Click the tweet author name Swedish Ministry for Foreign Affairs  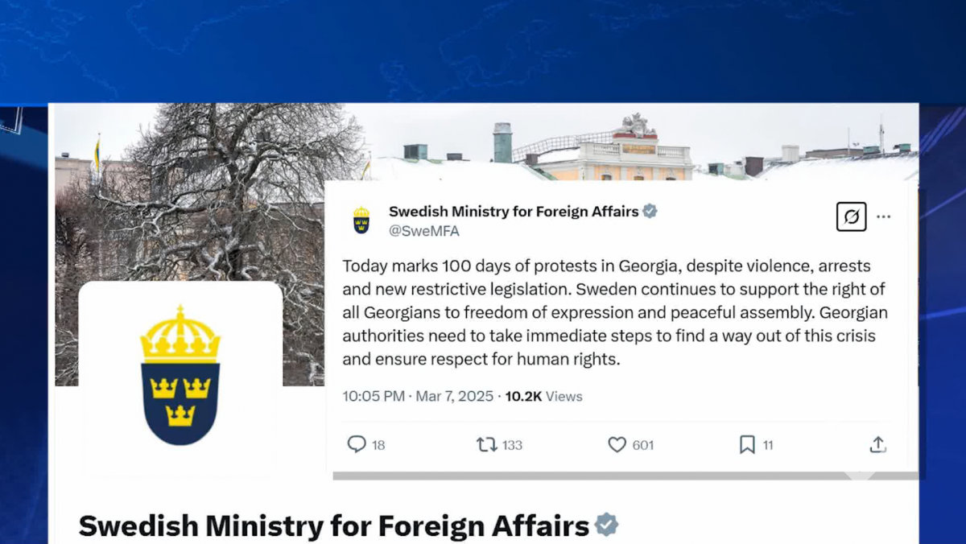tap(514, 212)
